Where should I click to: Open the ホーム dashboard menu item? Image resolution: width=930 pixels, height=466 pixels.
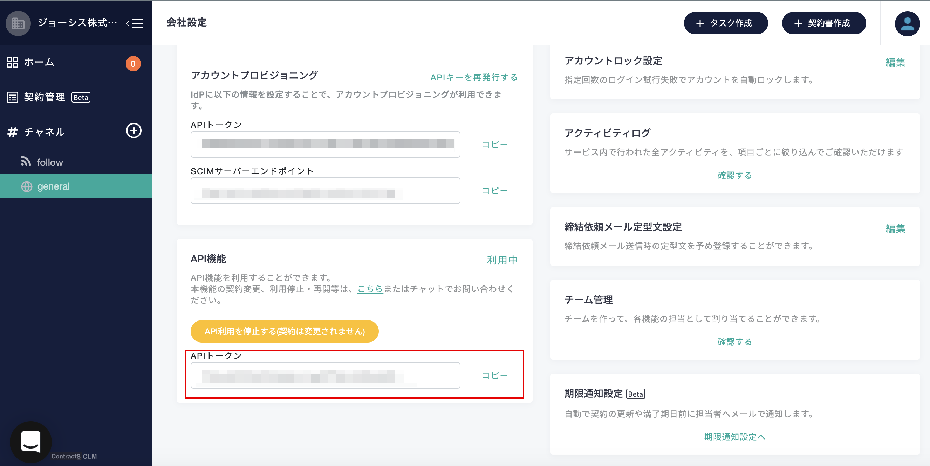coord(39,62)
